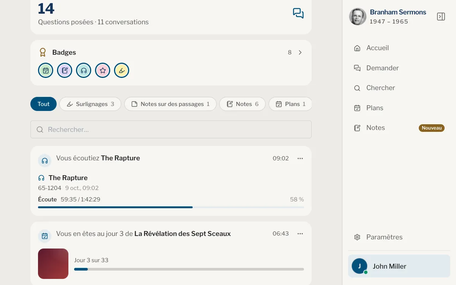Open the Demander page
The width and height of the screenshot is (456, 285).
coord(399,68)
